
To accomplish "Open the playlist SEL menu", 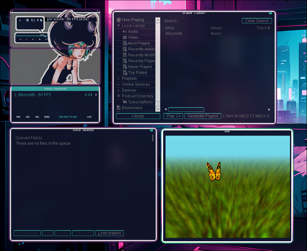I will coord(37,117).
